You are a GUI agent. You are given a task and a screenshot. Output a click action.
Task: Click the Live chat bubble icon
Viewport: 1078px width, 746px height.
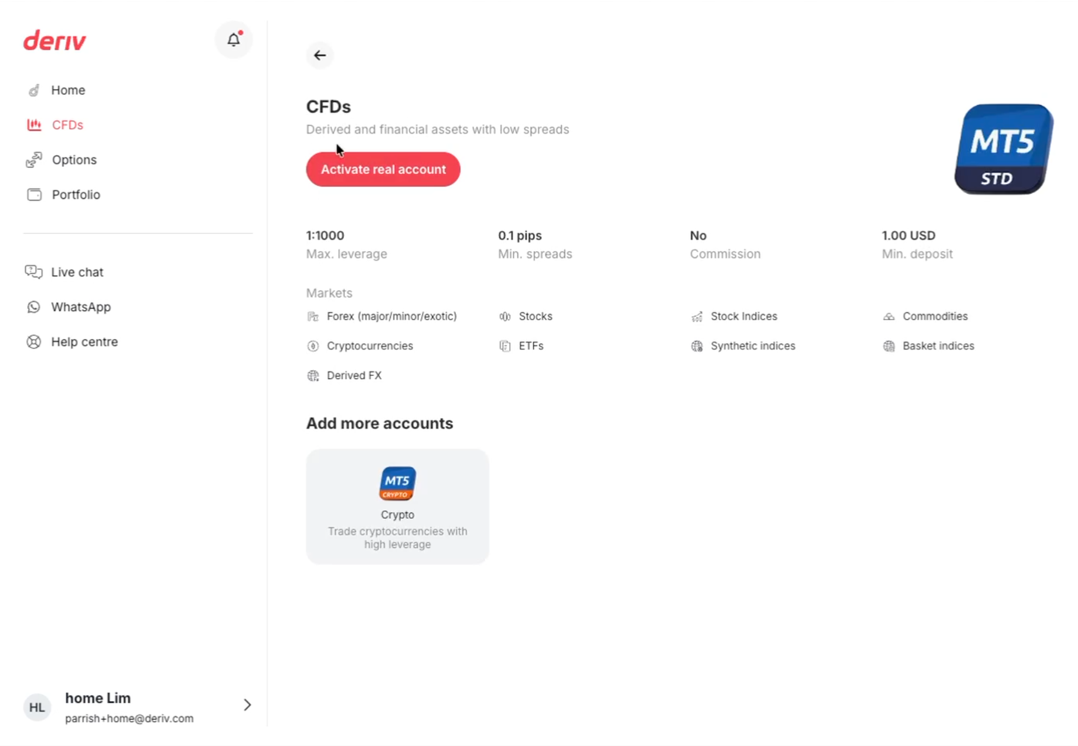[33, 272]
